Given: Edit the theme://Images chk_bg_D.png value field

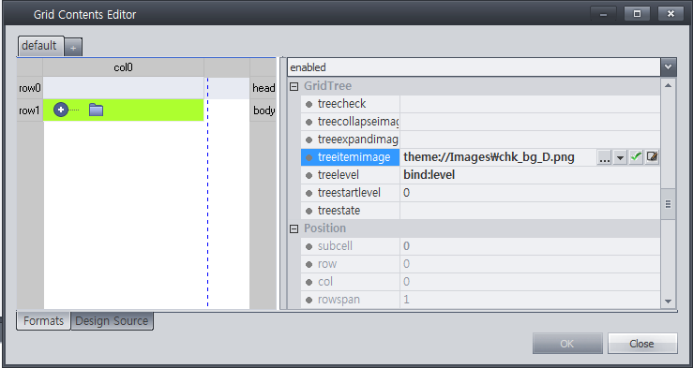Looking at the screenshot, I should [x=498, y=157].
